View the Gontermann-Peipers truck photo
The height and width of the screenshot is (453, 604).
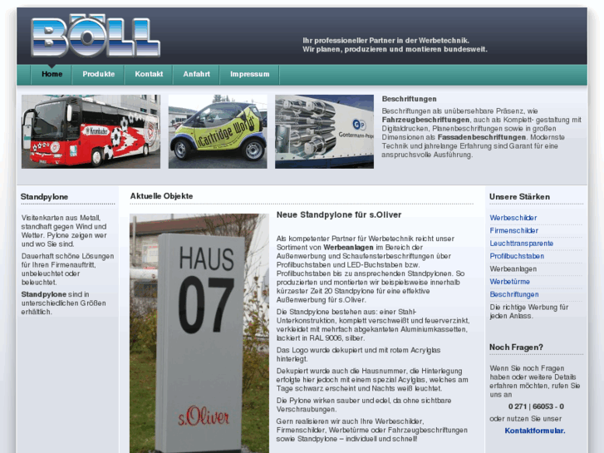click(324, 131)
